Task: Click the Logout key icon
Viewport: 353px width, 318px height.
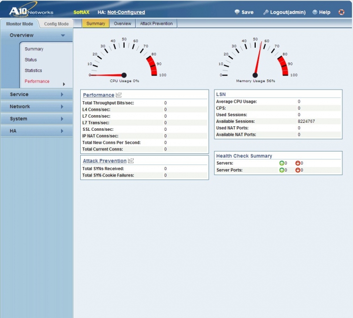Action: click(266, 12)
